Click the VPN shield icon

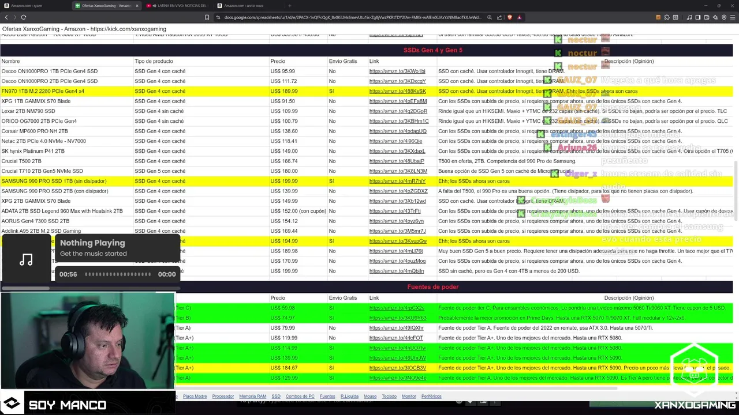click(x=724, y=17)
